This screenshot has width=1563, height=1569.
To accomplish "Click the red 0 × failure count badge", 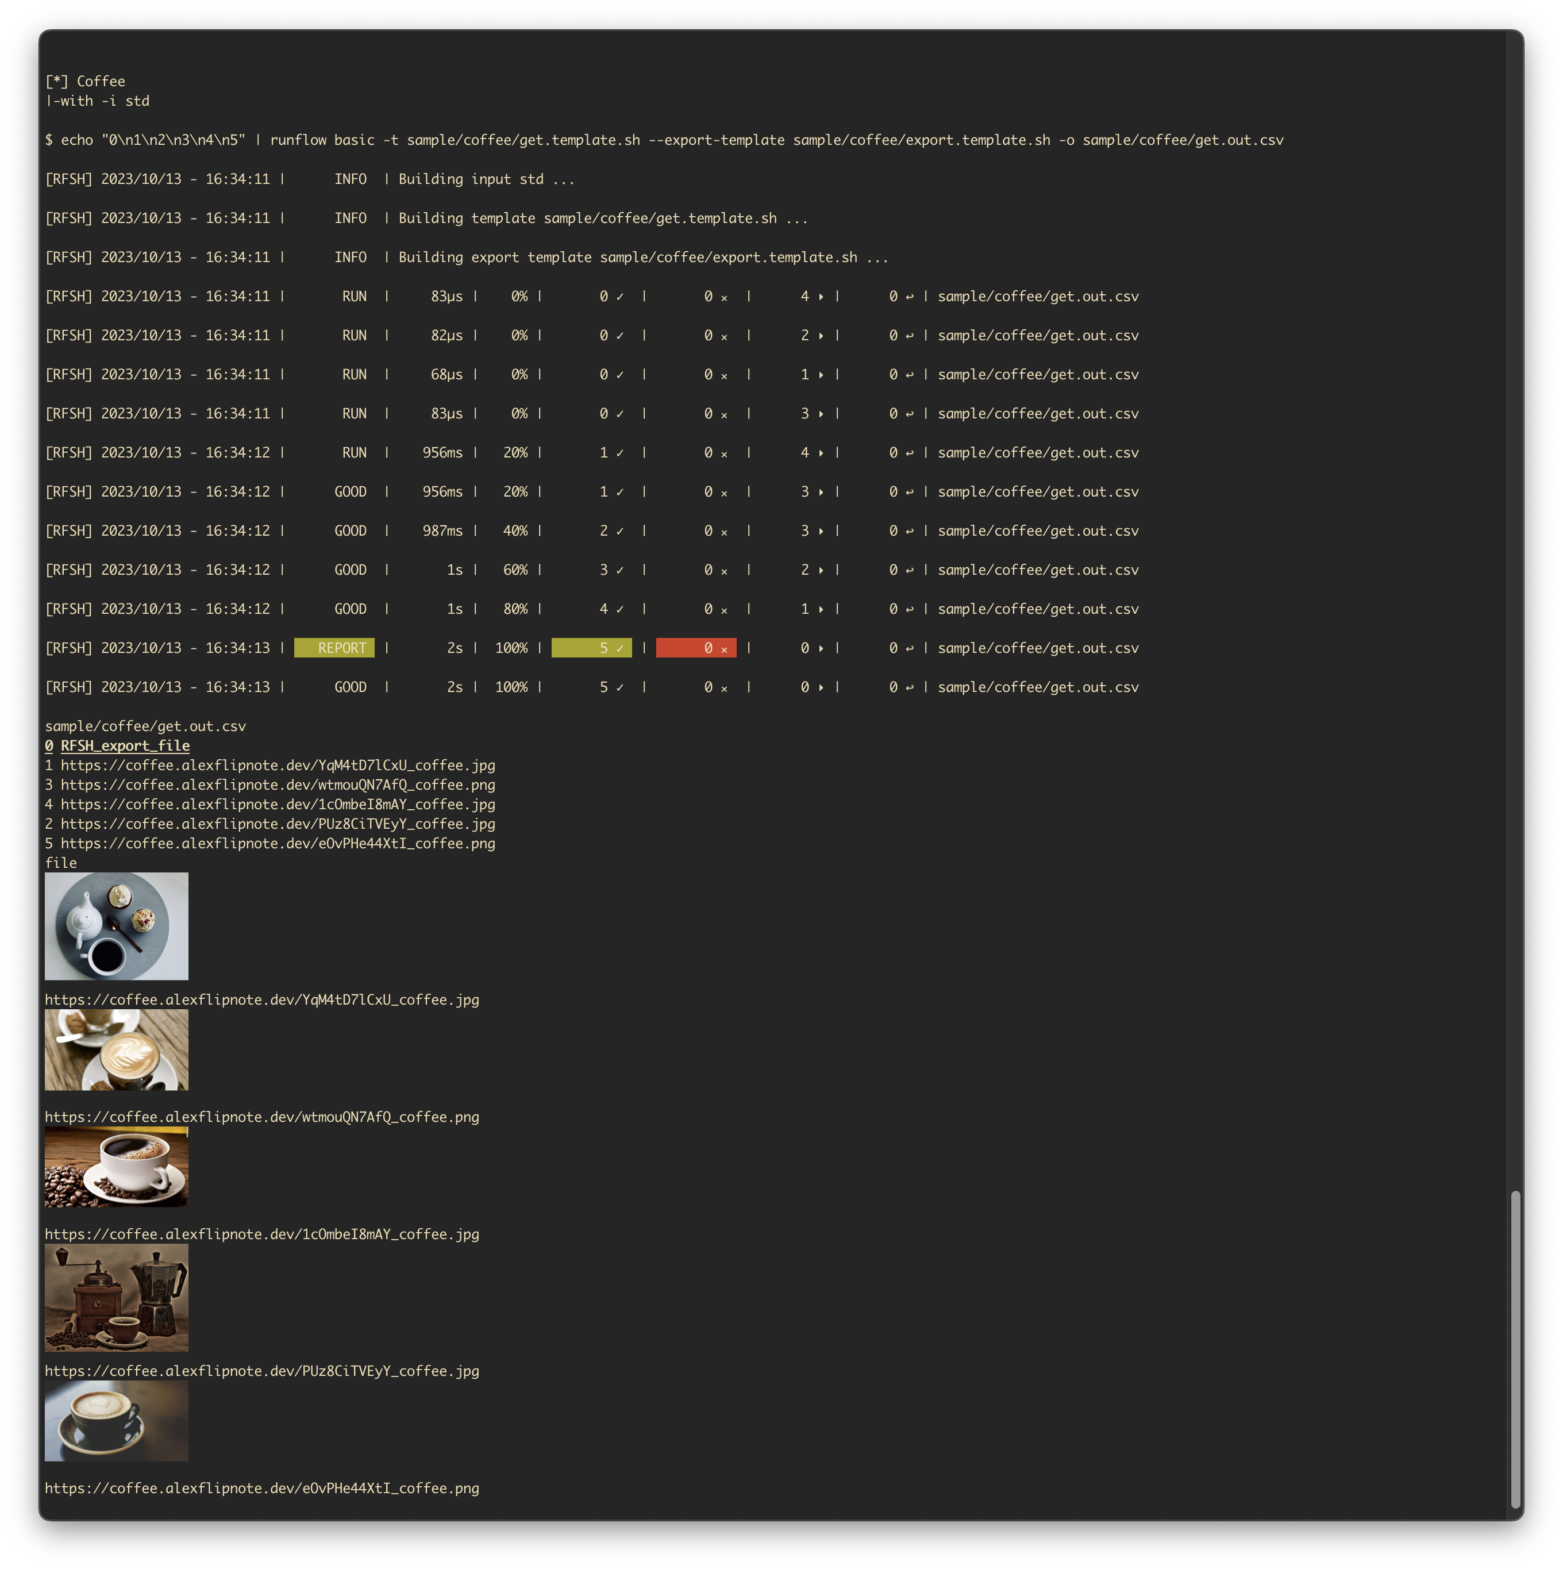I will tap(696, 648).
